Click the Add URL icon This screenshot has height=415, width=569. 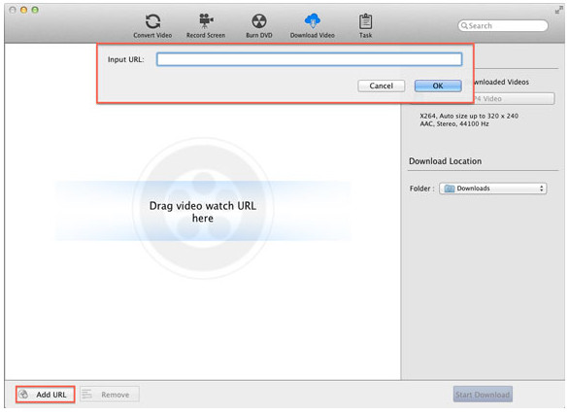click(24, 395)
